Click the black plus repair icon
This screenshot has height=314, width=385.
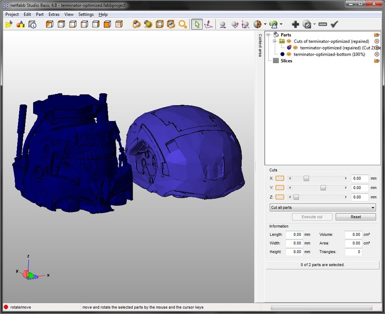(x=296, y=24)
